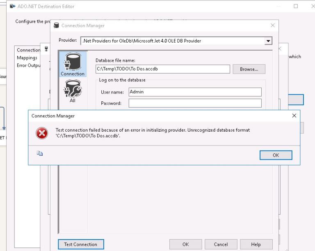The height and width of the screenshot is (251, 315).
Task: Browse for a database file
Action: (249, 69)
